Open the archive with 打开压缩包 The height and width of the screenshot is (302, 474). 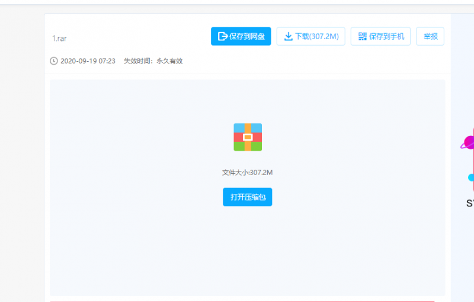[x=248, y=197]
